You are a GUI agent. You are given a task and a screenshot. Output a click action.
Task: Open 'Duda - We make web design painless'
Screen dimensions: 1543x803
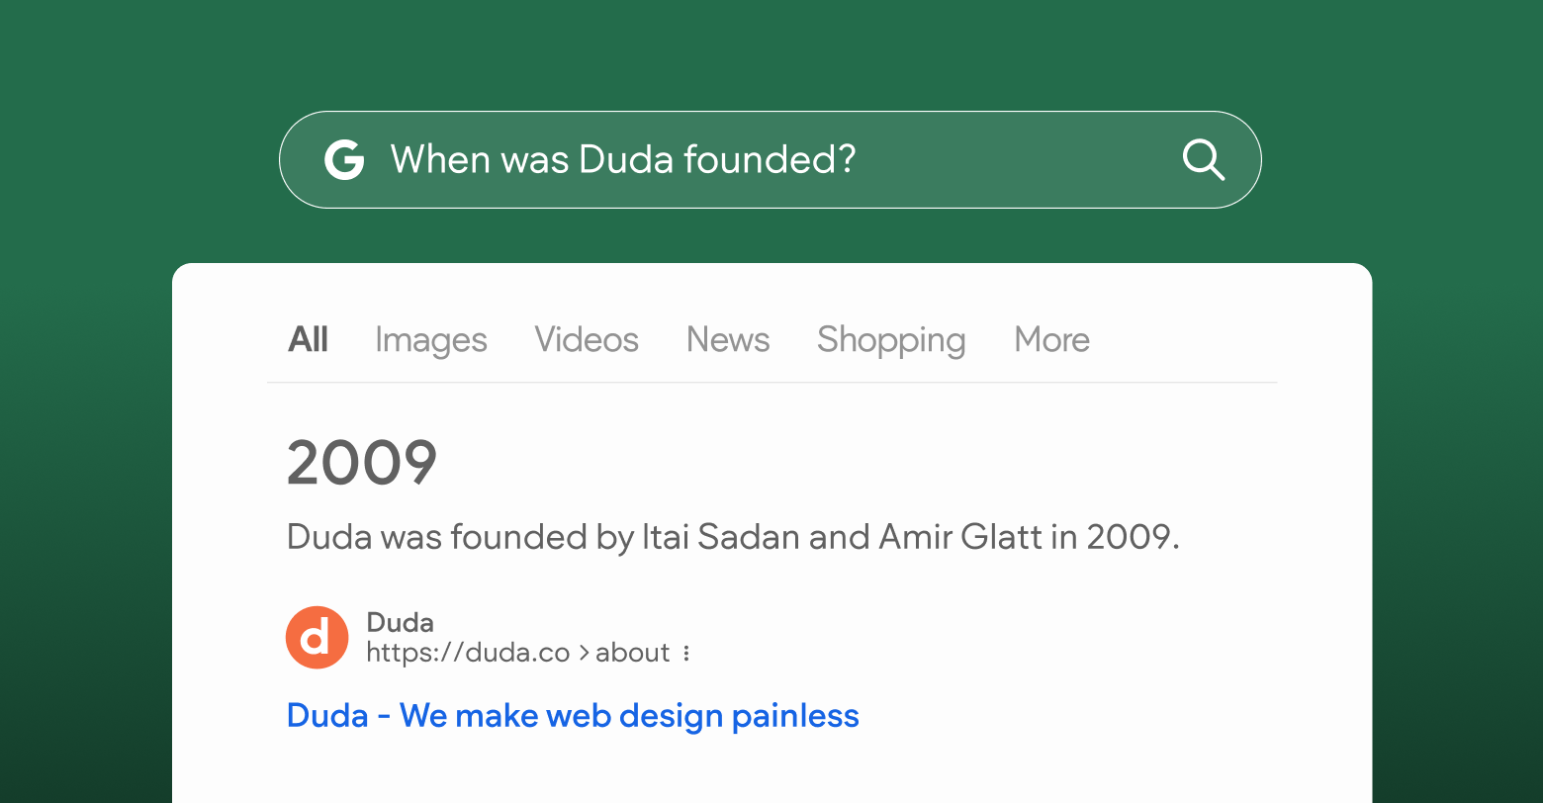(573, 715)
